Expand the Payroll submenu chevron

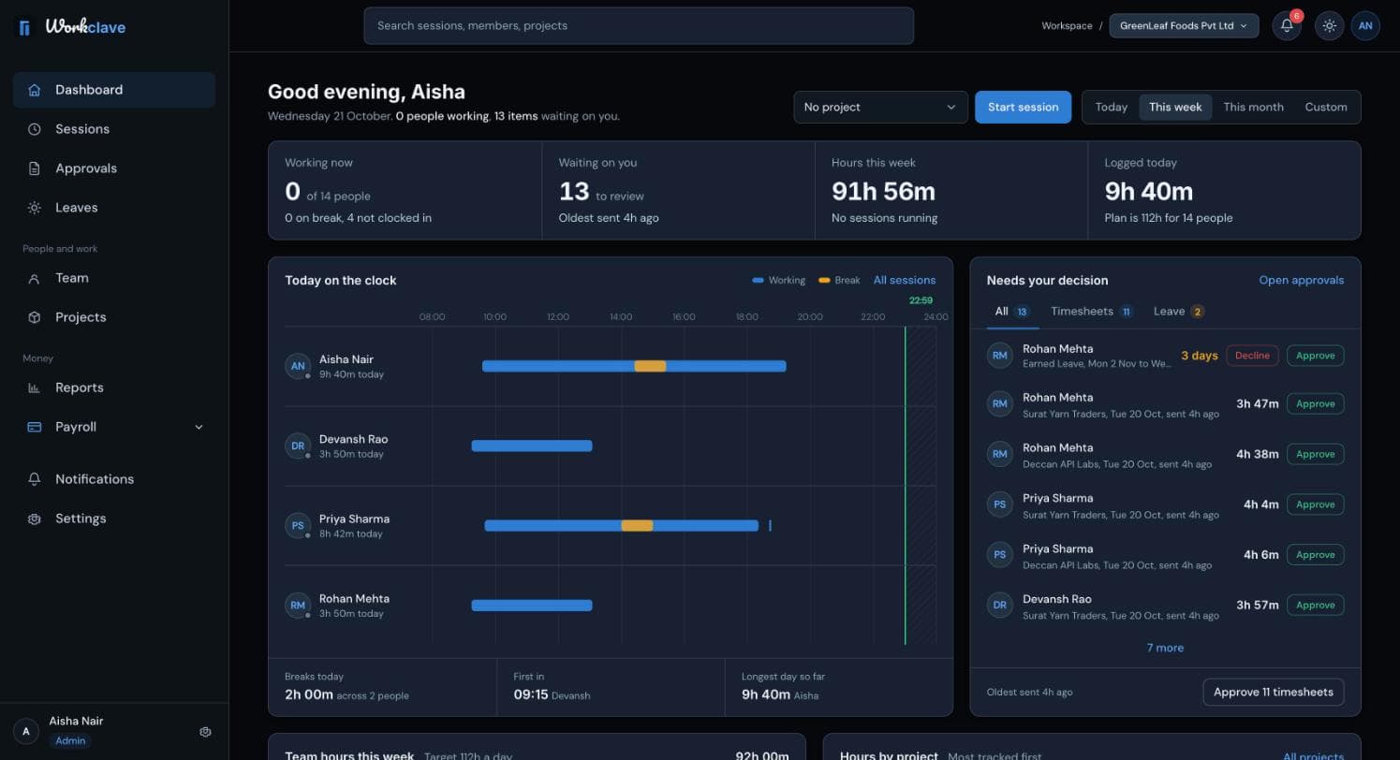pos(199,427)
